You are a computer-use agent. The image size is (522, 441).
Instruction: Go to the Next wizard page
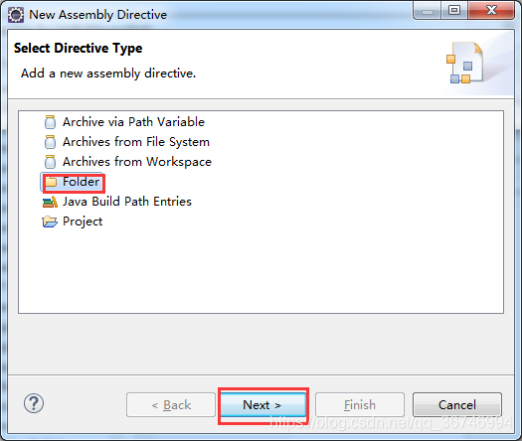click(263, 405)
